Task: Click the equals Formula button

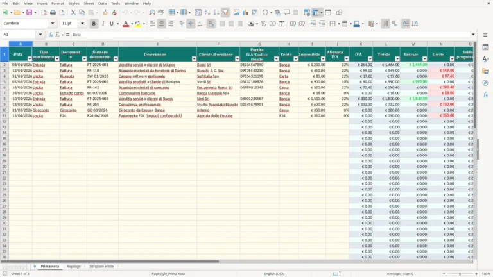Action: point(67,35)
